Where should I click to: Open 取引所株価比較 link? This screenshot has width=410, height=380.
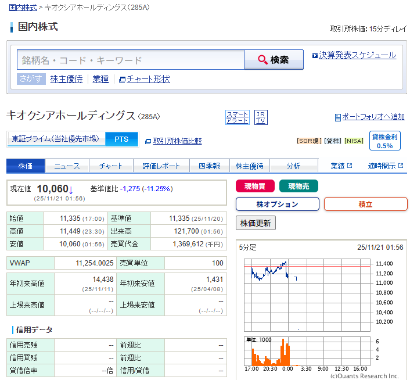177,141
